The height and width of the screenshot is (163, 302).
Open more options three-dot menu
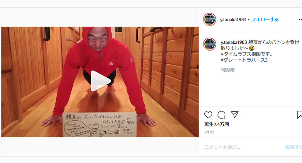pyautogui.click(x=300, y=20)
